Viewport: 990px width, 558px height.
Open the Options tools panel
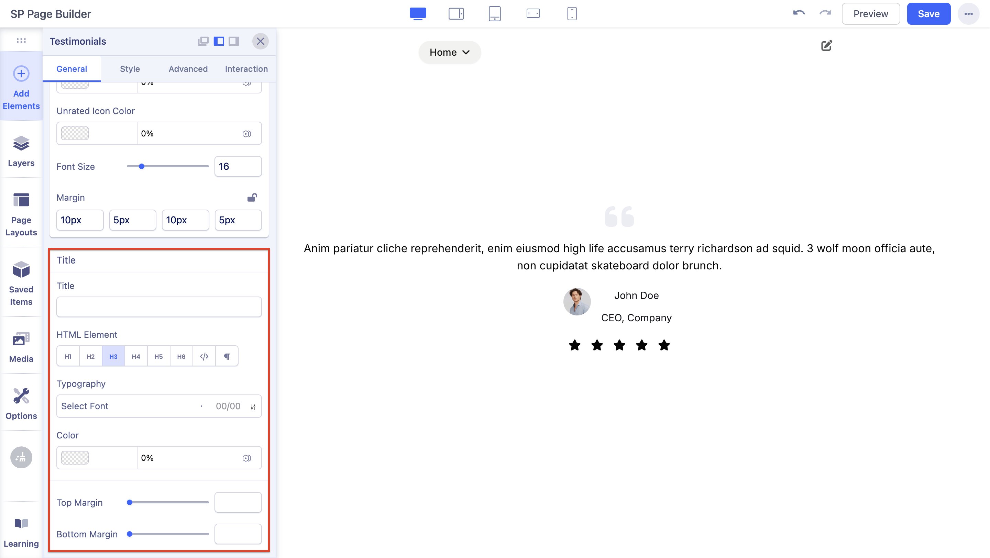[x=21, y=403]
